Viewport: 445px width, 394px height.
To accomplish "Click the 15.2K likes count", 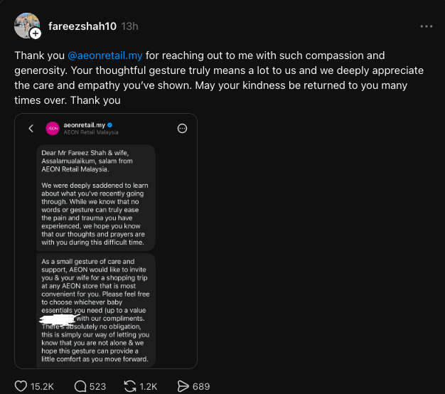I will (x=42, y=386).
